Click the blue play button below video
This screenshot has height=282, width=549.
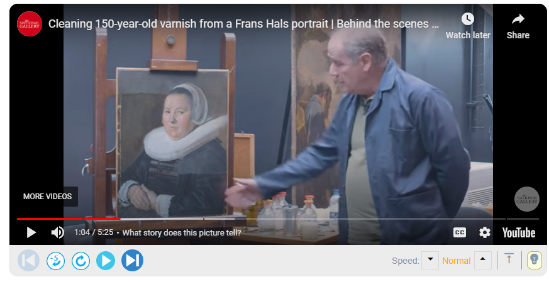106,261
